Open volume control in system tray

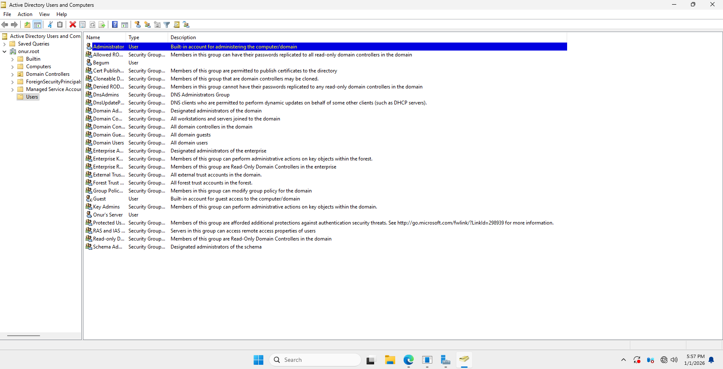pyautogui.click(x=674, y=360)
